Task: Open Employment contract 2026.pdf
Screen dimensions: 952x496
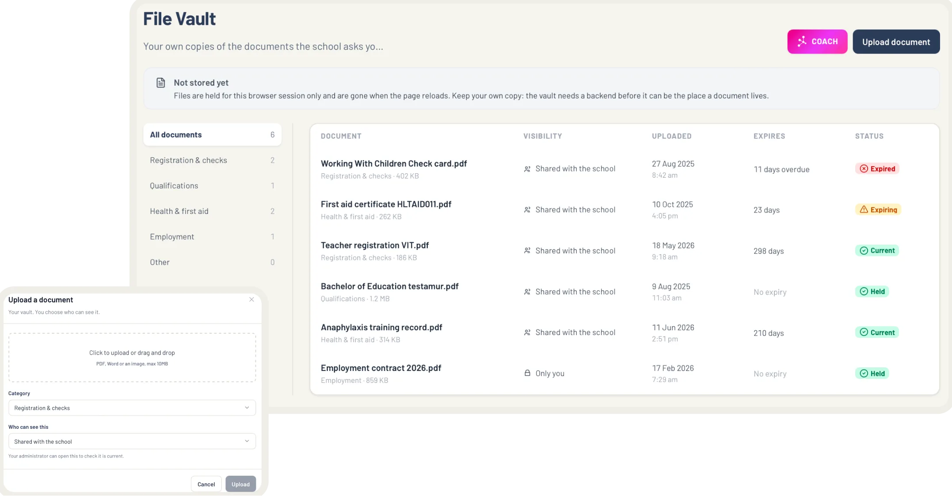Action: click(381, 368)
